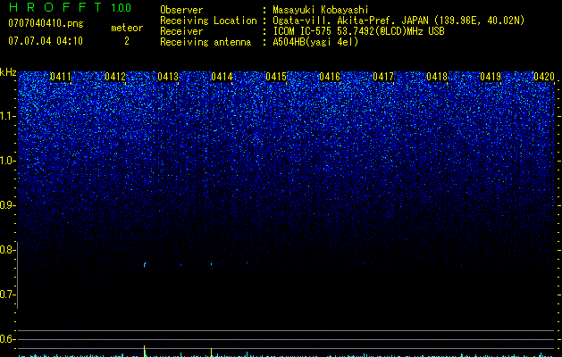Click the 0413 time marker
This screenshot has width=562, height=357.
[x=168, y=77]
